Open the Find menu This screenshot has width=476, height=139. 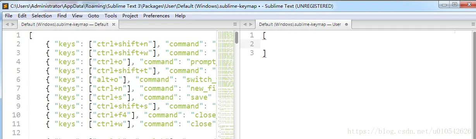coord(62,16)
